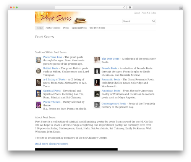Open the Poets Time Line thumbnail
The image size is (191, 162).
[x=39, y=60]
